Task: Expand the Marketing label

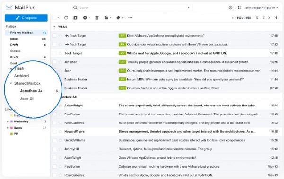Action: coord(8,122)
